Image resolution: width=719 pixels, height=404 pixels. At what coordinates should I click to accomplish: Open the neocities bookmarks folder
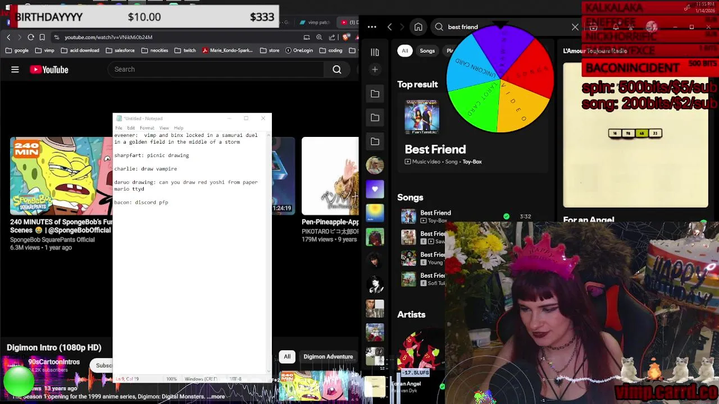154,50
